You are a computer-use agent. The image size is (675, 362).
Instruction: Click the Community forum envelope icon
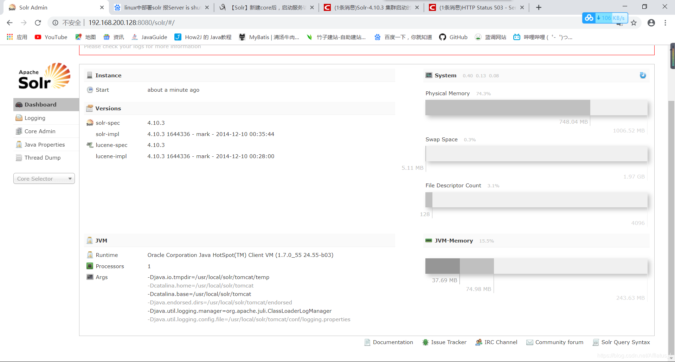(x=530, y=342)
